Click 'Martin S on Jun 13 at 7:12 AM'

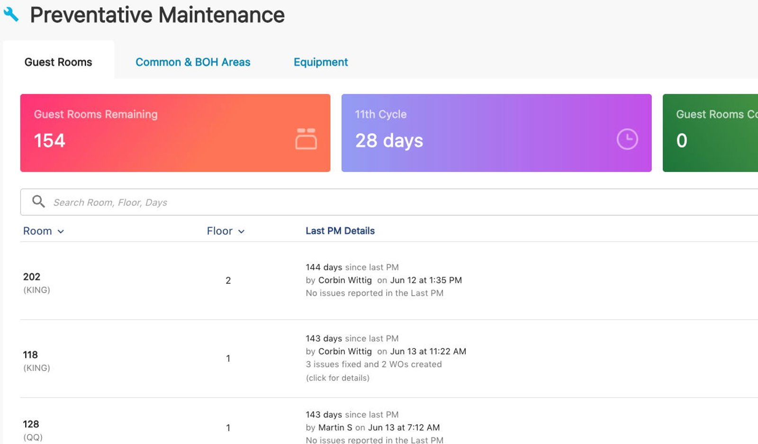click(379, 427)
